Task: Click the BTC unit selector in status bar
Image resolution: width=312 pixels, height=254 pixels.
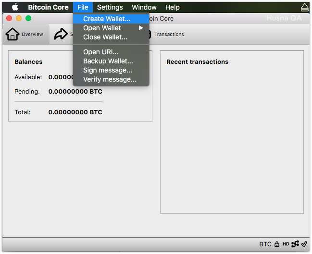Action: 265,244
